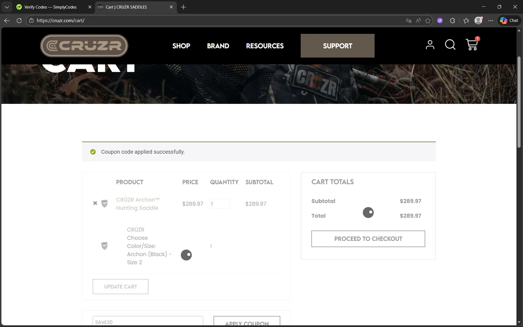The width and height of the screenshot is (523, 327).
Task: Click the address bar URL cruzr.com/cart
Action: pyautogui.click(x=61, y=21)
